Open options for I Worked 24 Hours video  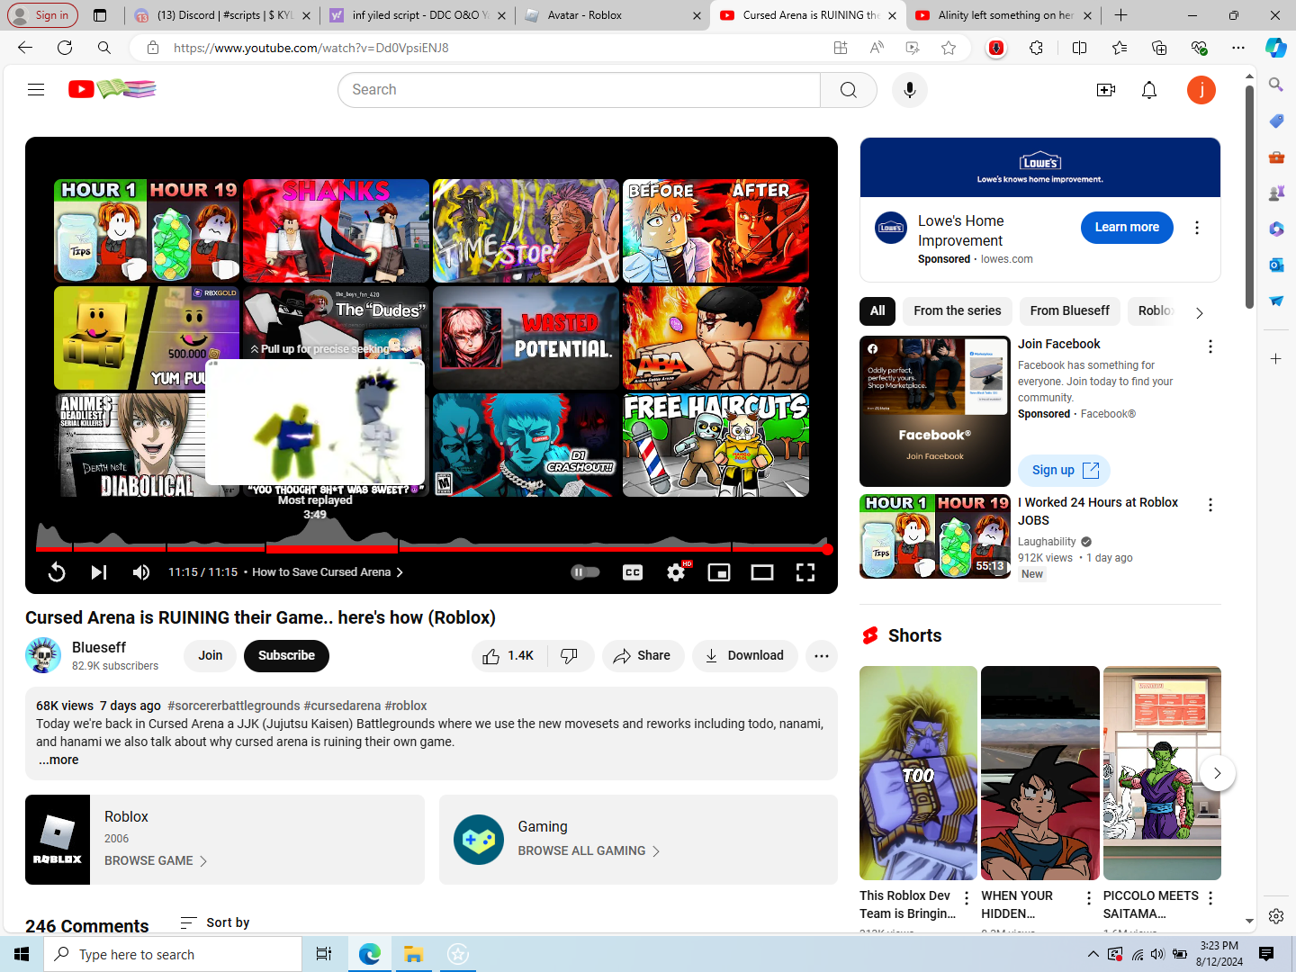click(x=1210, y=505)
